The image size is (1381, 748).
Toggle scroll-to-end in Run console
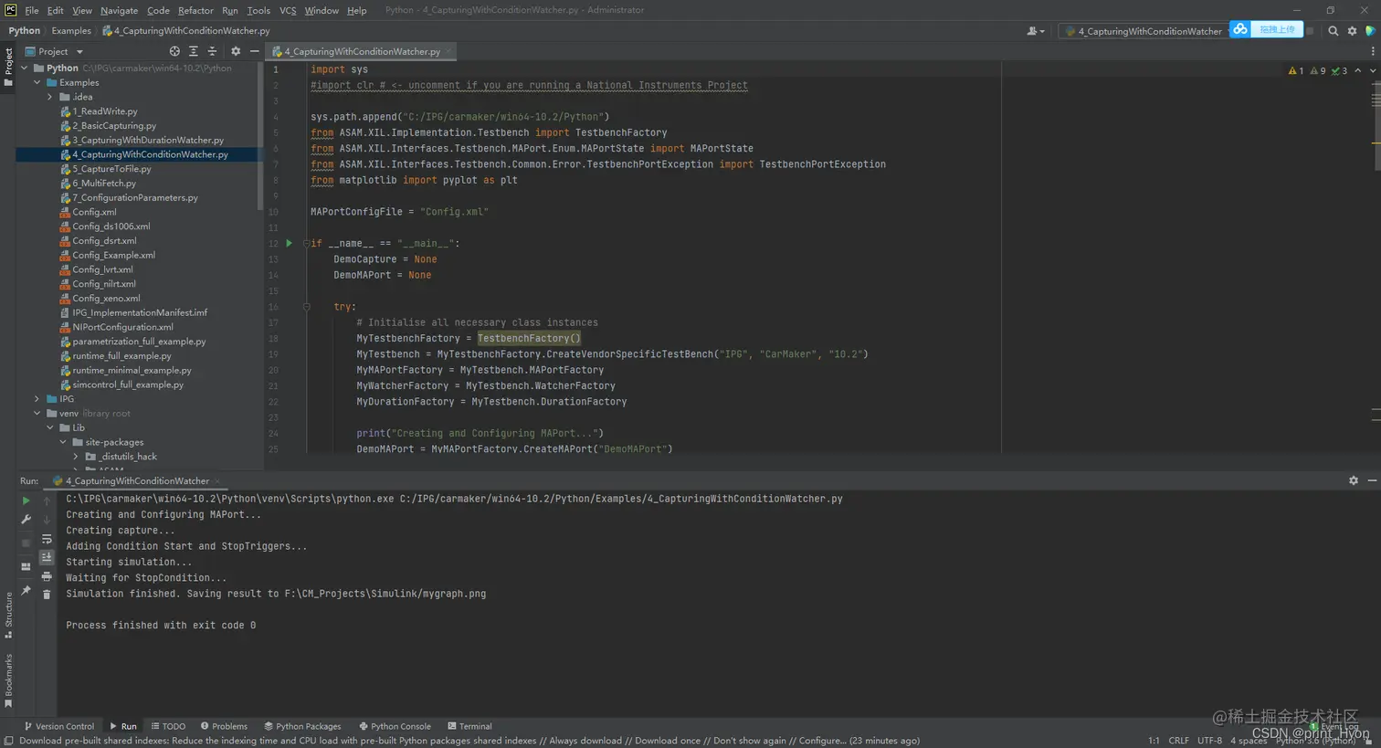point(47,557)
